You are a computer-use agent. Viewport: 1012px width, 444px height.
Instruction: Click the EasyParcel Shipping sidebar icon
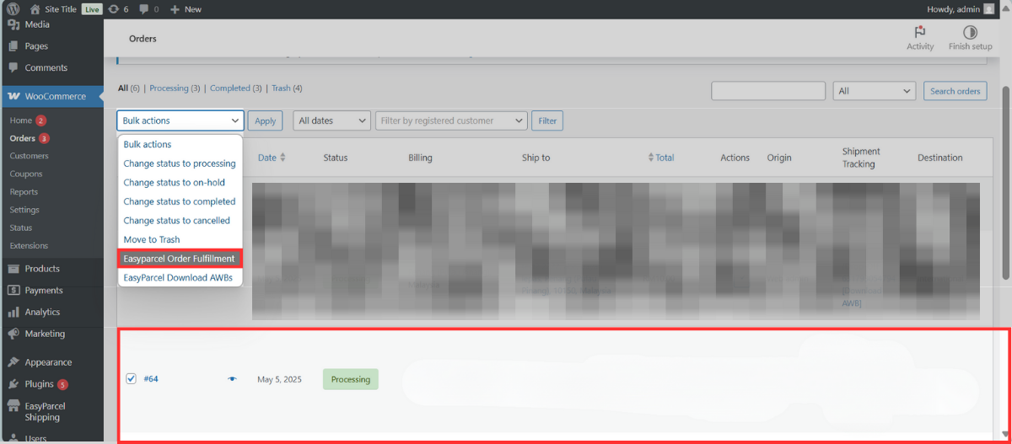click(x=13, y=406)
